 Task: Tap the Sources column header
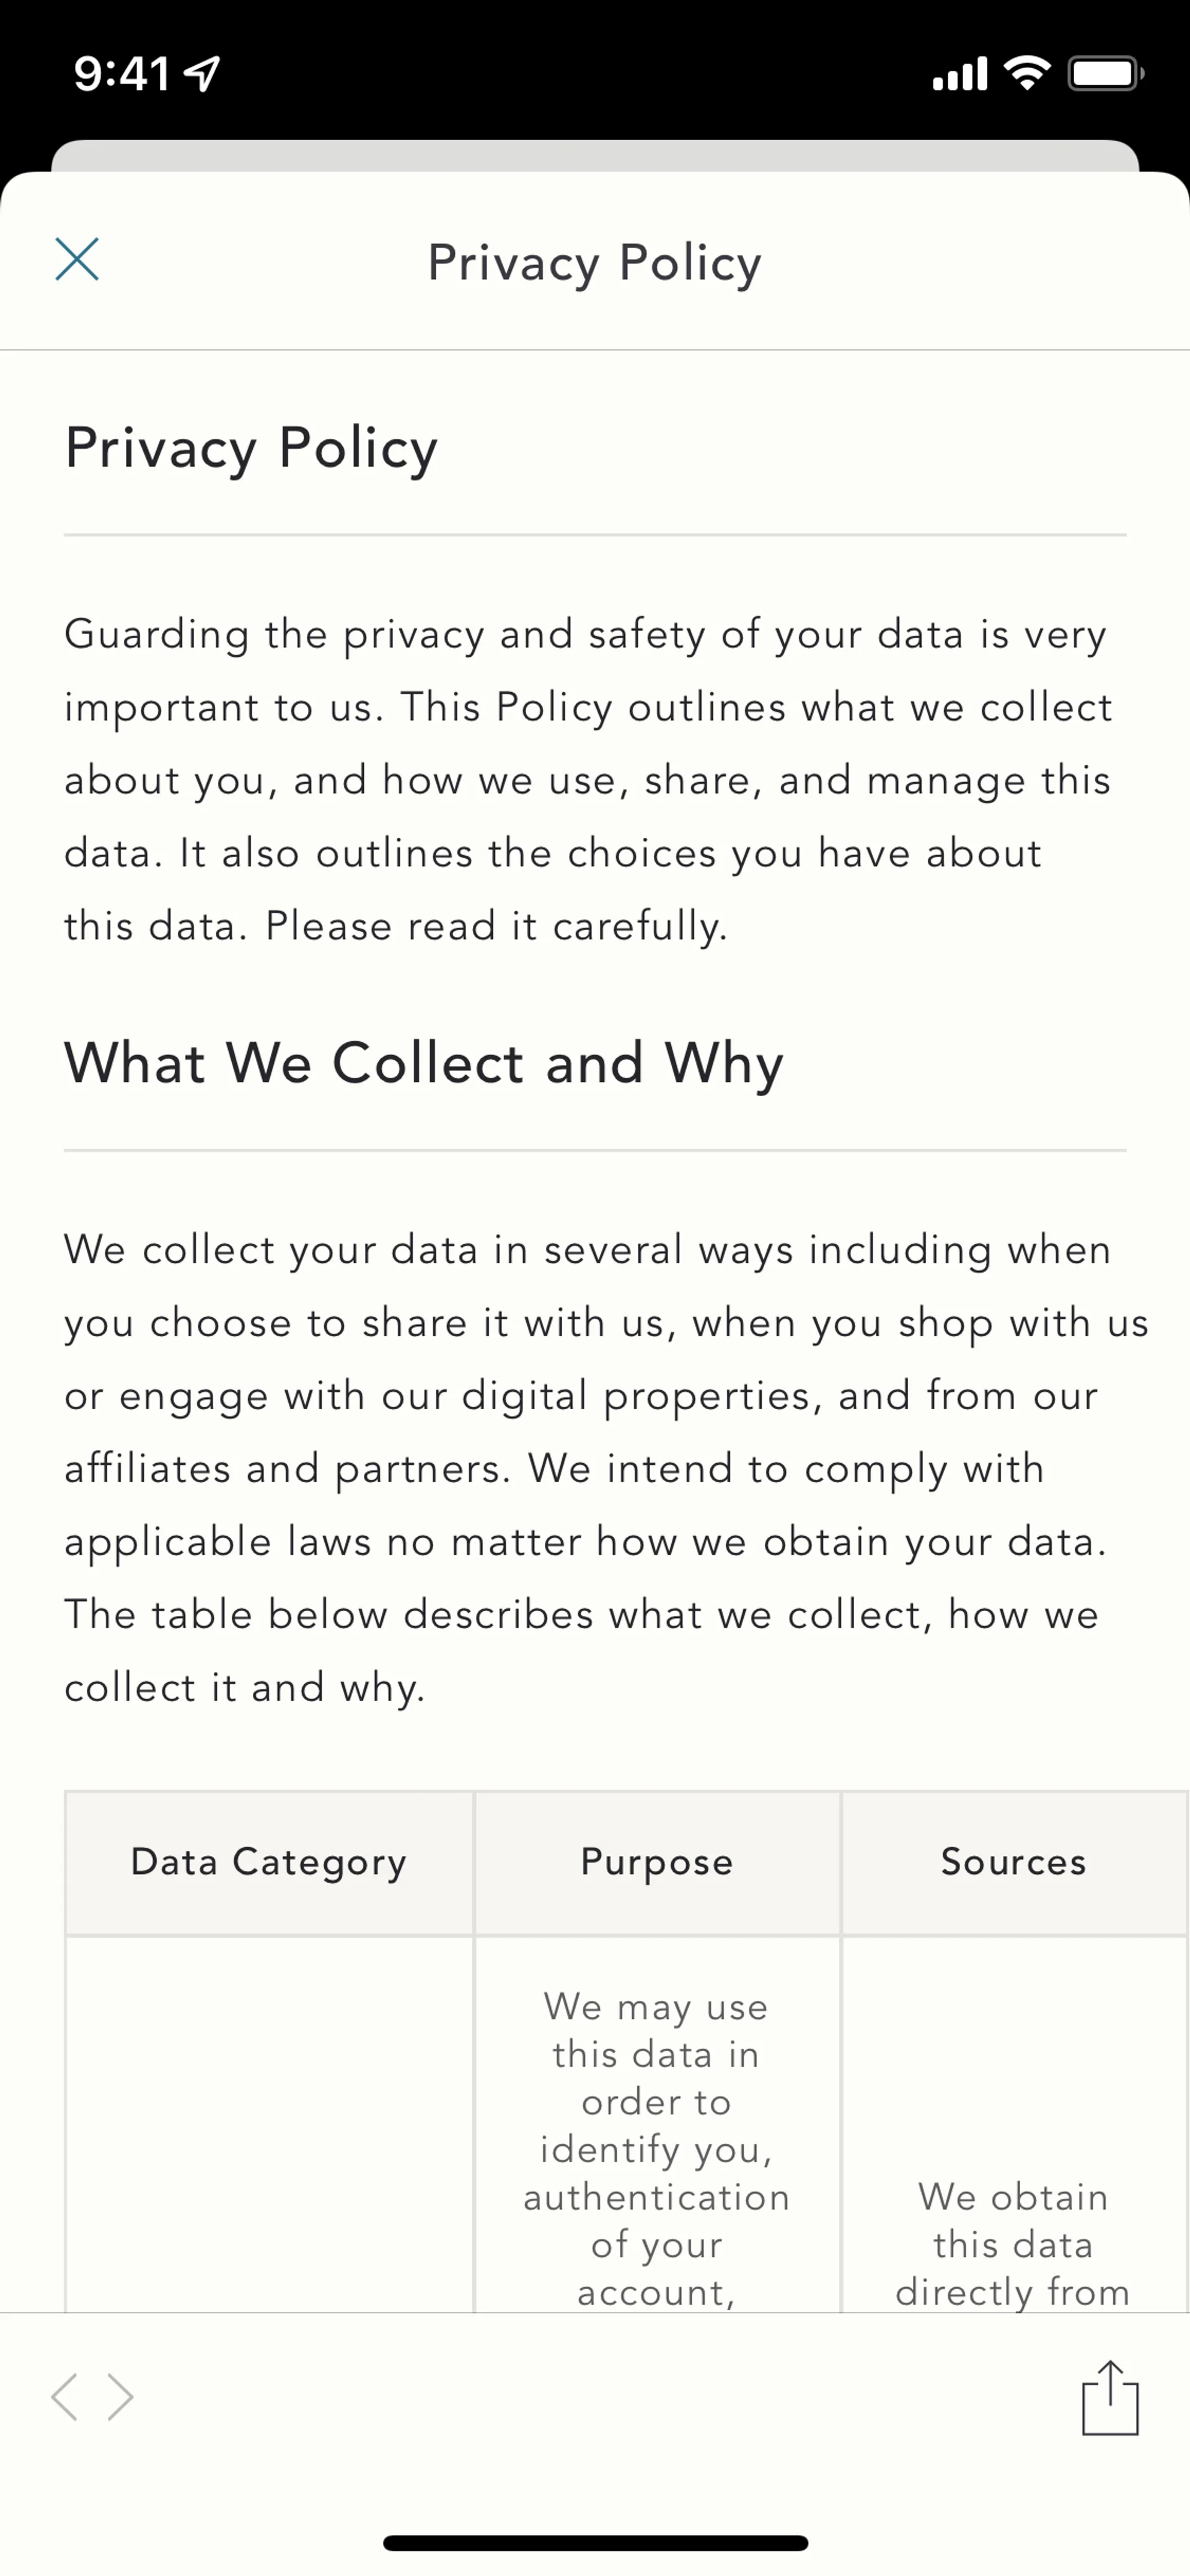(x=1013, y=1862)
